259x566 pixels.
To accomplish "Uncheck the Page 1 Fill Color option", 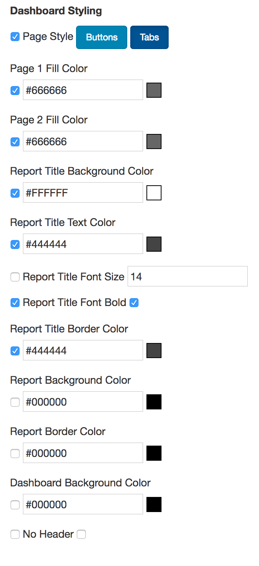I will 15,90.
